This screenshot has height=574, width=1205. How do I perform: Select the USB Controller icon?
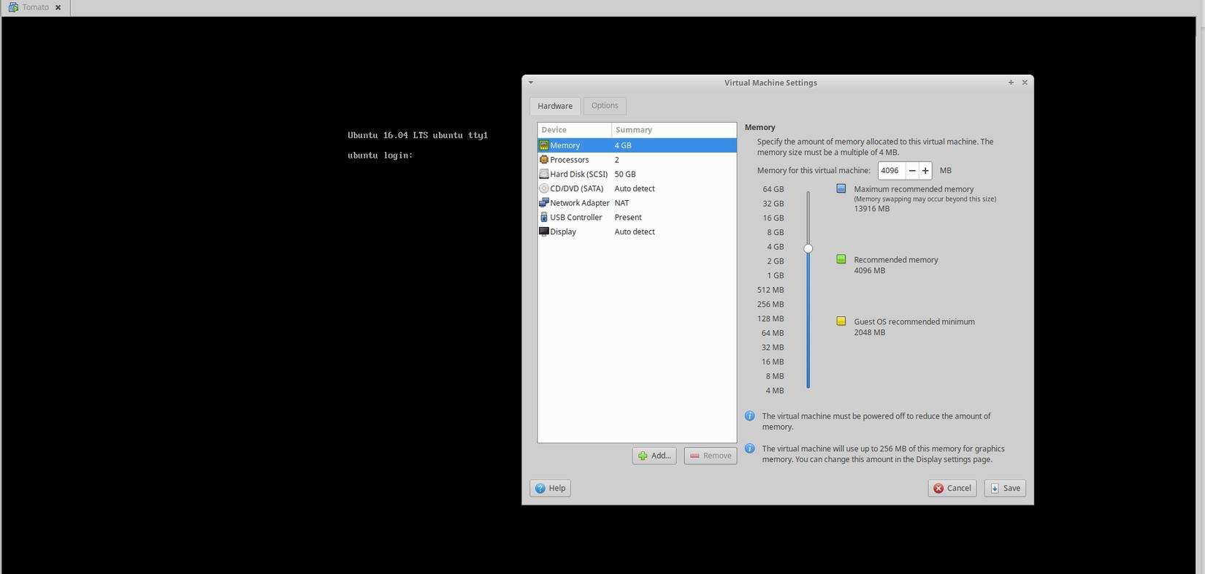coord(543,217)
